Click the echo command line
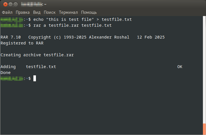This screenshot has height=135, width=206. [83, 19]
